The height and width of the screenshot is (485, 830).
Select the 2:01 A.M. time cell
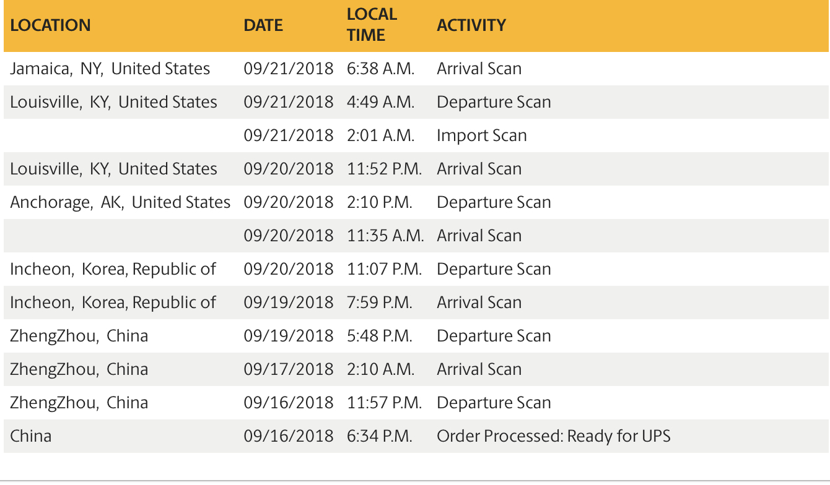[381, 135]
